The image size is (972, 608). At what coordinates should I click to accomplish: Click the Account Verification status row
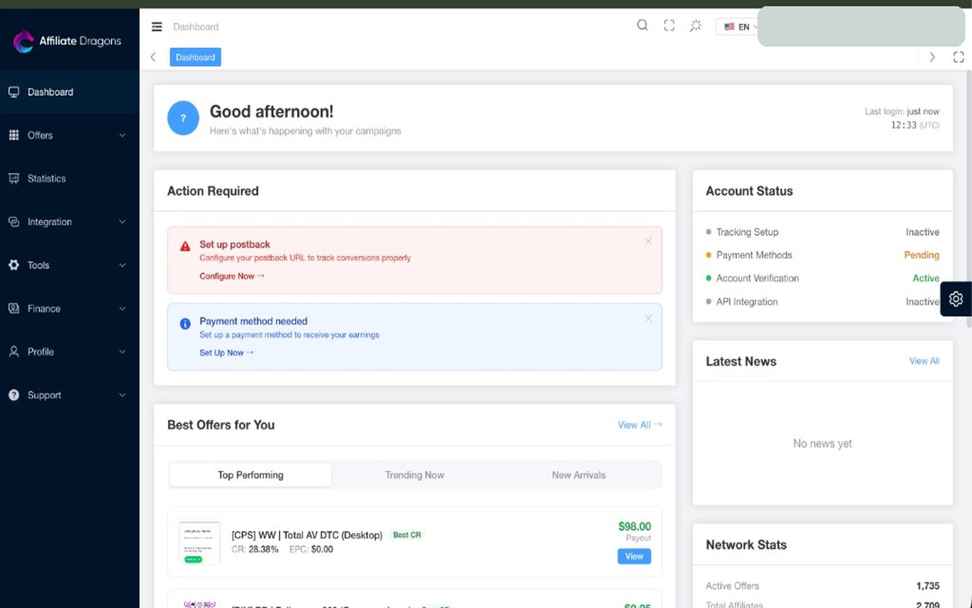click(822, 278)
